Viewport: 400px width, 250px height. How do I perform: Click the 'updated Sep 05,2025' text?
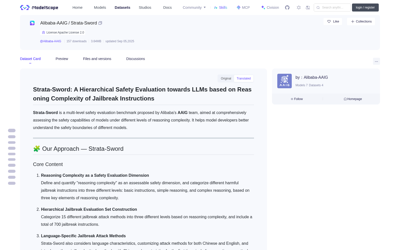(x=120, y=41)
